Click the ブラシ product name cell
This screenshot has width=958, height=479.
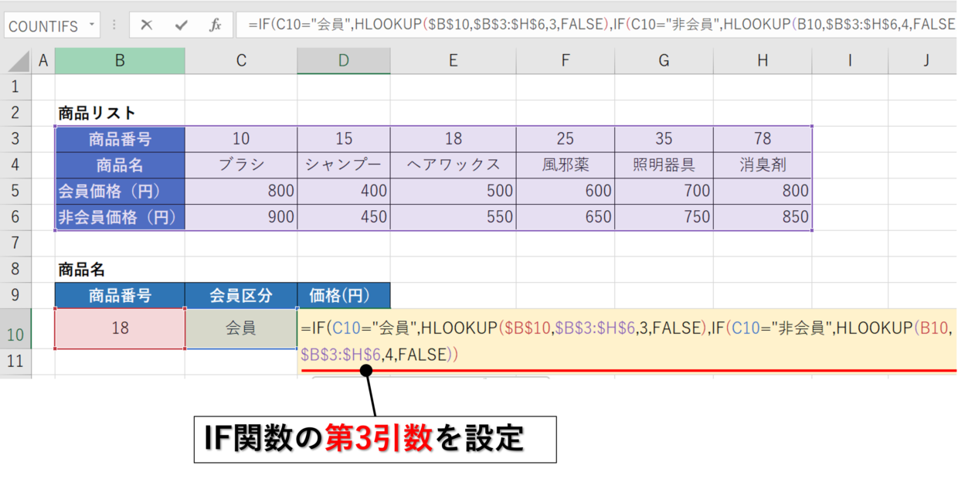(x=241, y=165)
